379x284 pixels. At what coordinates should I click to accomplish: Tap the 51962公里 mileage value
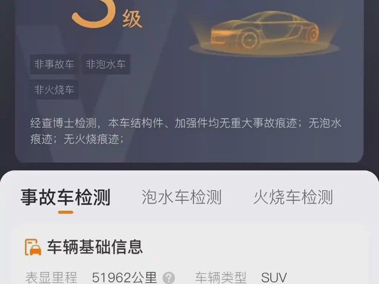[124, 277]
